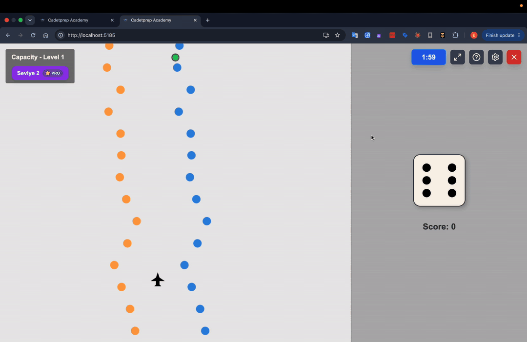Open game settings gear icon
Image resolution: width=527 pixels, height=342 pixels.
pos(495,57)
